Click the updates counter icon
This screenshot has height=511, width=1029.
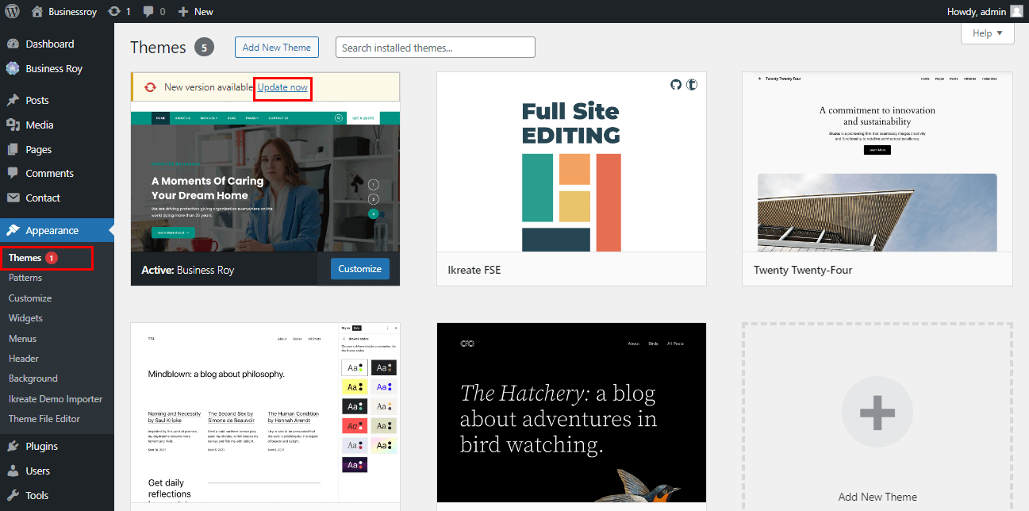click(x=114, y=12)
